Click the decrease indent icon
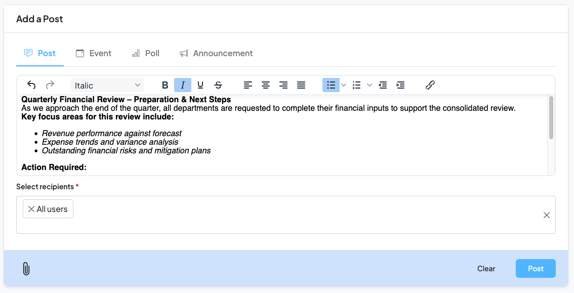The height and width of the screenshot is (293, 574). tap(383, 85)
